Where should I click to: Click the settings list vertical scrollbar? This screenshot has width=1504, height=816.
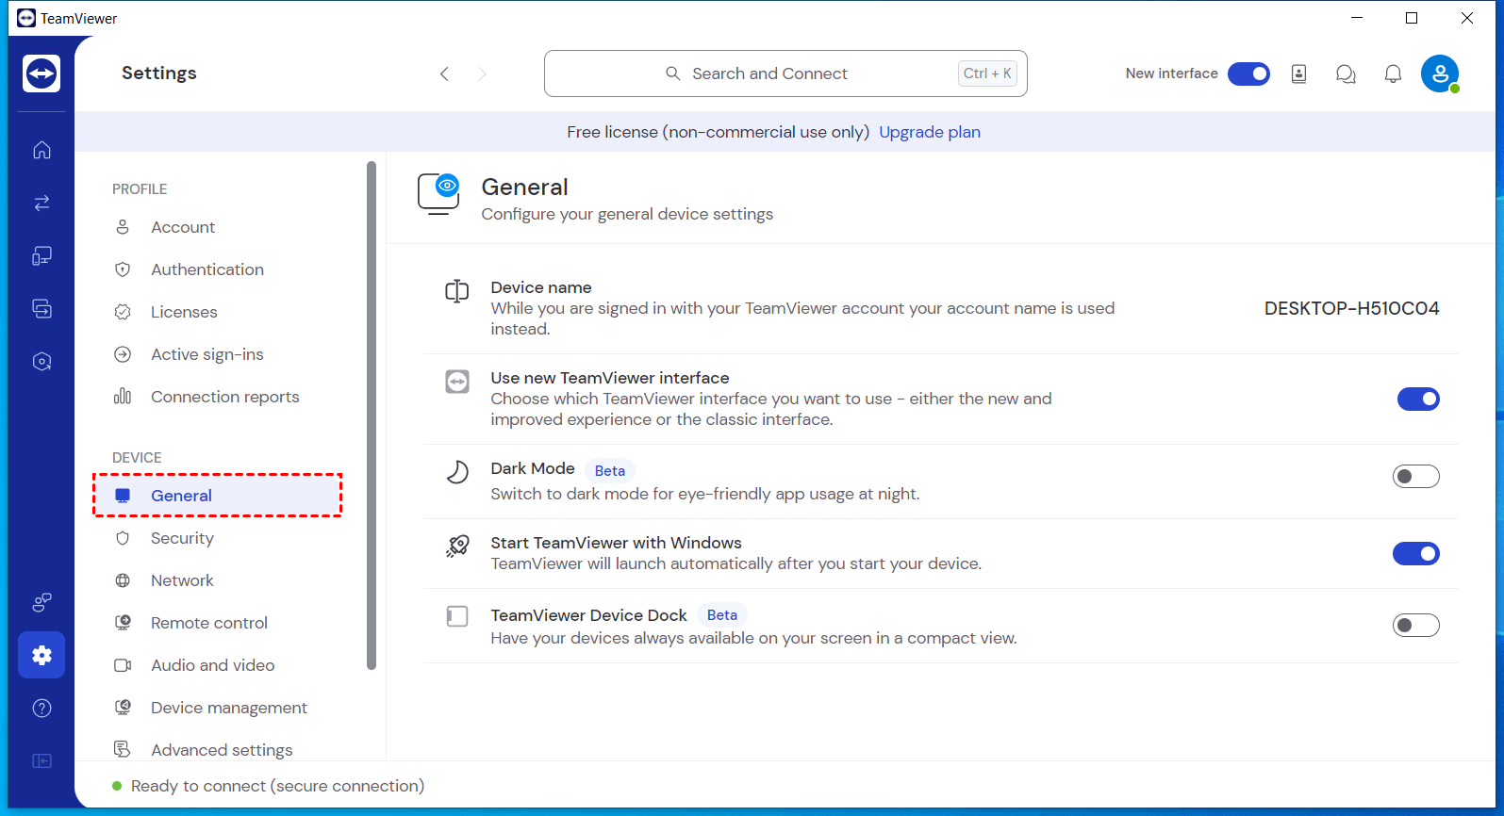click(x=372, y=415)
